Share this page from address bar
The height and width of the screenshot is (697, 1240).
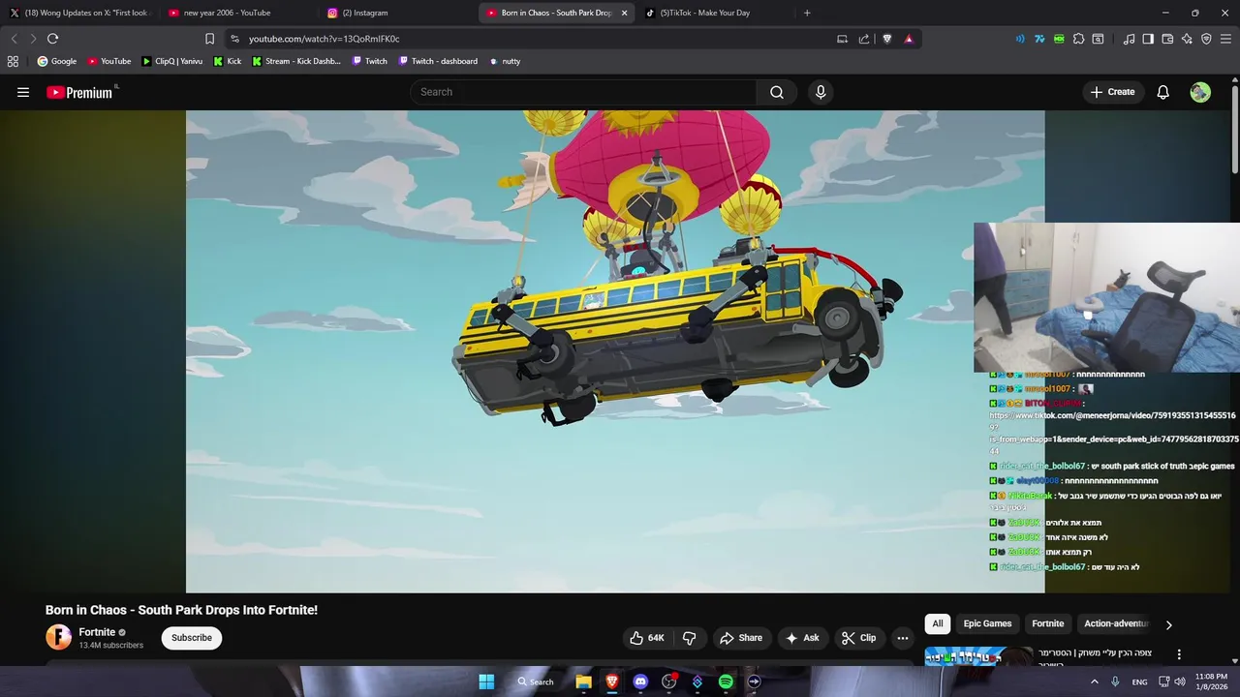point(864,39)
